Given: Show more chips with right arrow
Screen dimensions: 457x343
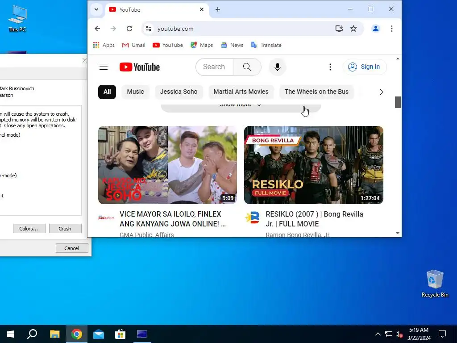Looking at the screenshot, I should pyautogui.click(x=381, y=92).
